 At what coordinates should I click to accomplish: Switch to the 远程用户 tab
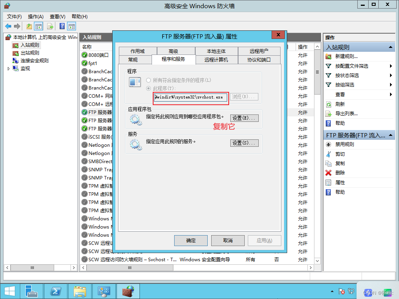tap(259, 51)
